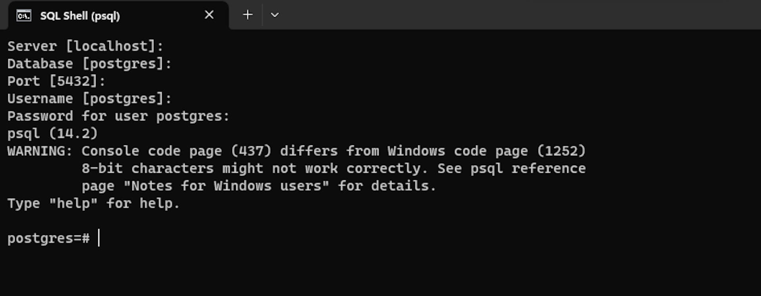Click the Port [5432] line
The width and height of the screenshot is (761, 296).
pyautogui.click(x=56, y=81)
